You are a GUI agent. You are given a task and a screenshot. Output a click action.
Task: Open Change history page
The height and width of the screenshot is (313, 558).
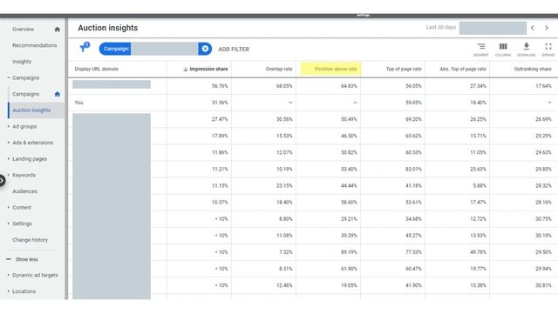[x=30, y=240]
